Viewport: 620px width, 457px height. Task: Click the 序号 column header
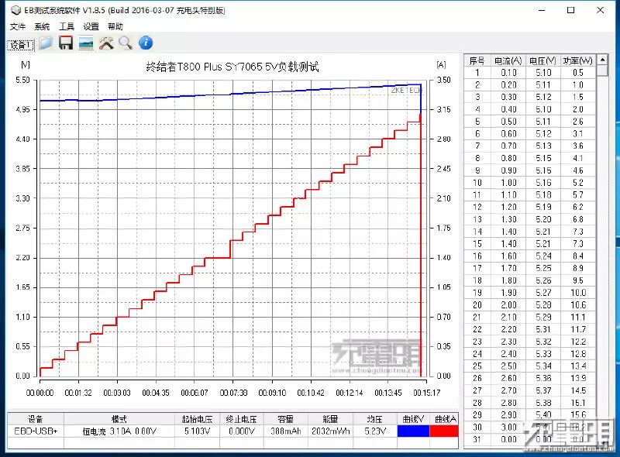477,61
